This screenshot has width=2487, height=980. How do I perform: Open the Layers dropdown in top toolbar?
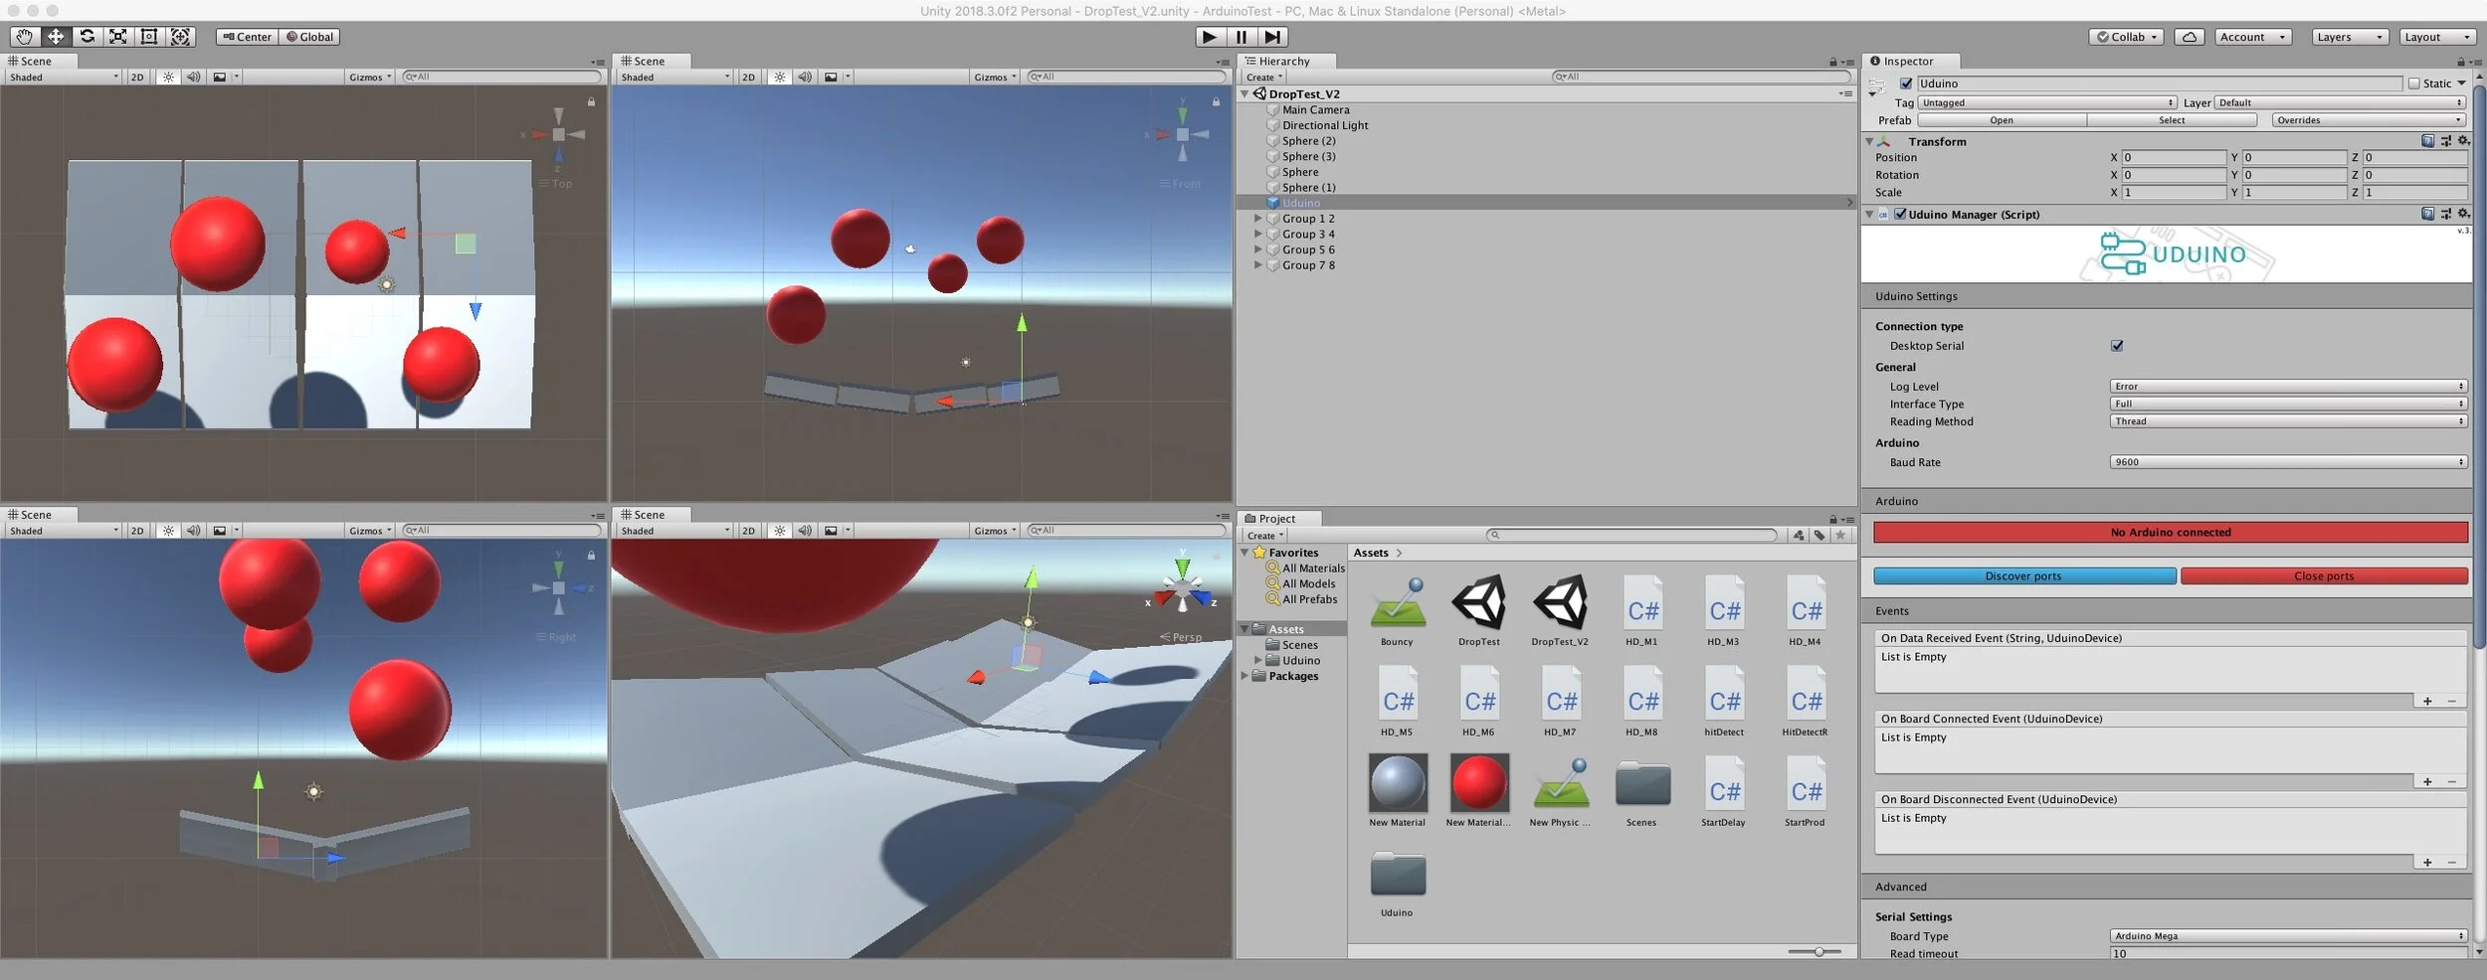(2349, 37)
